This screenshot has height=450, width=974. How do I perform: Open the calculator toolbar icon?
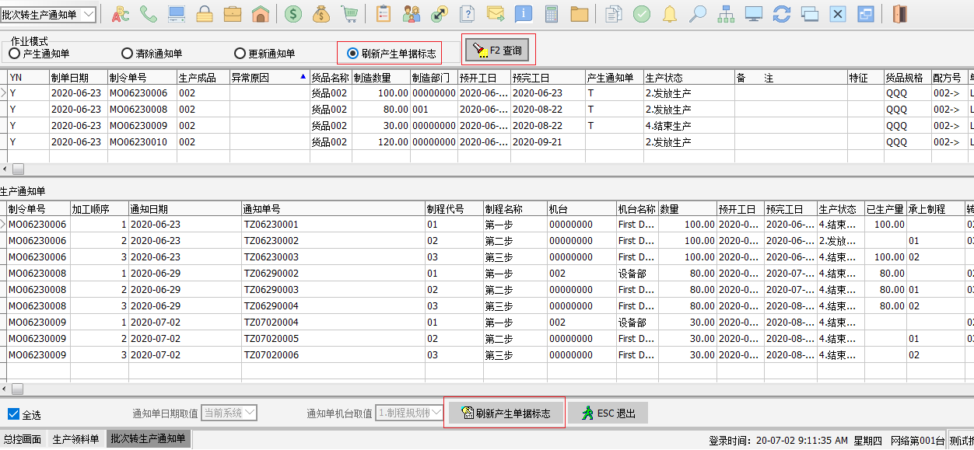click(552, 14)
